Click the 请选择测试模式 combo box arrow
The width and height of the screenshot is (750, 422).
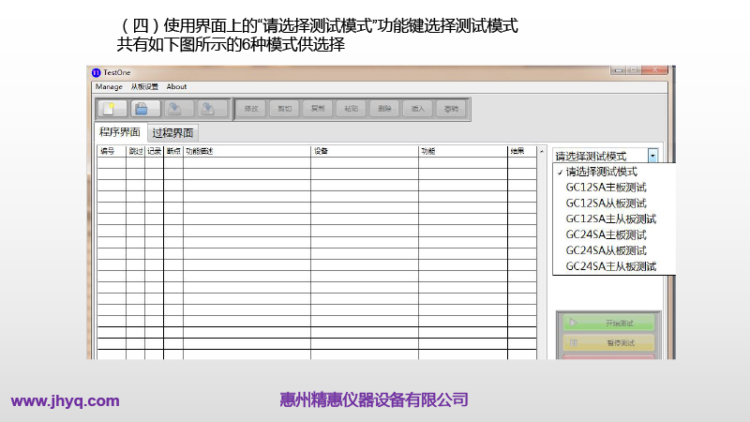652,156
